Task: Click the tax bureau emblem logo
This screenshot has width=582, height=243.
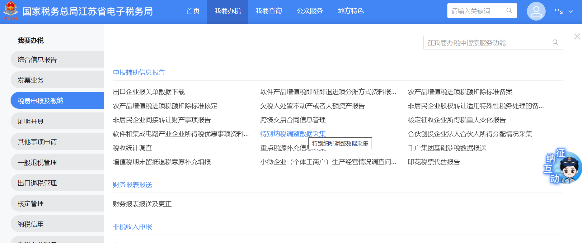Action: (x=11, y=11)
